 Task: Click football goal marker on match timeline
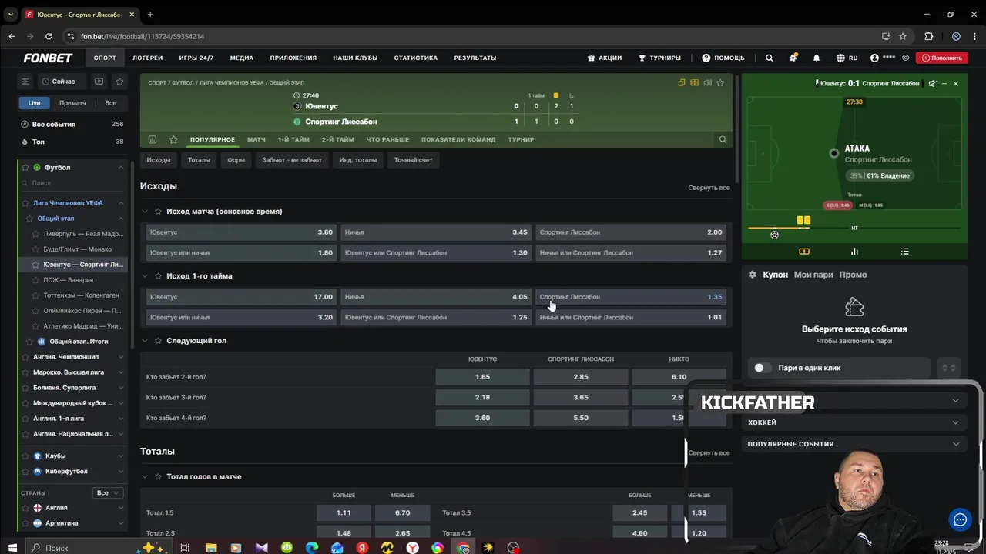click(x=774, y=235)
